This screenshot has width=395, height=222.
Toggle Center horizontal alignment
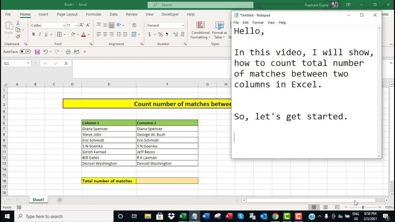(x=105, y=35)
